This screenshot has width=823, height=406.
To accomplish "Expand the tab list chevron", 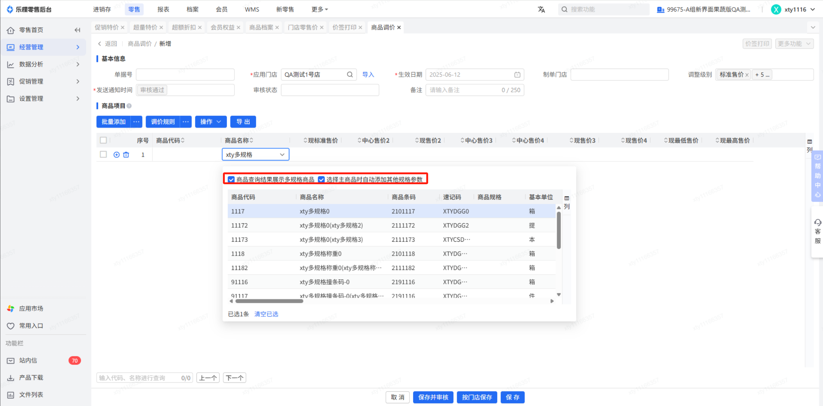I will [x=813, y=27].
